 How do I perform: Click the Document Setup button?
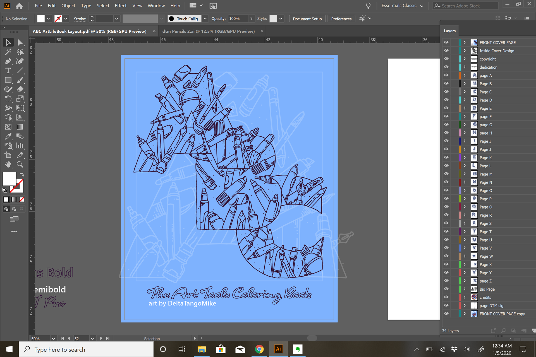(x=307, y=19)
